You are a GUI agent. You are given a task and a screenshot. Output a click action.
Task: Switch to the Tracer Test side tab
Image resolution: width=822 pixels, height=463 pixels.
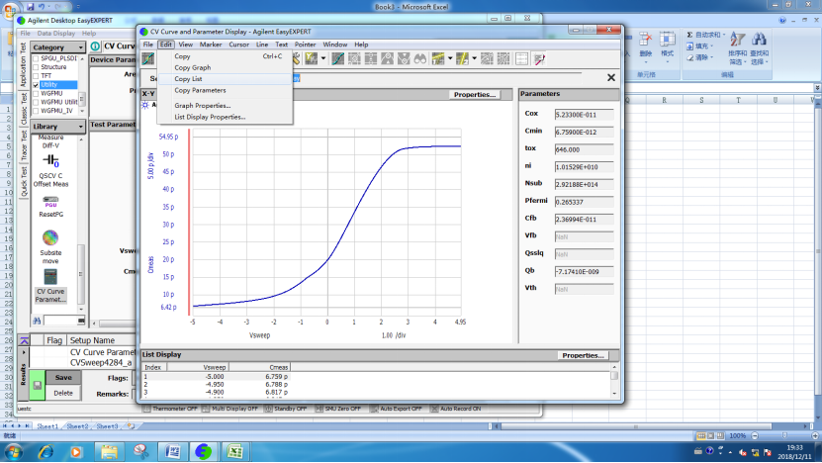coord(24,145)
